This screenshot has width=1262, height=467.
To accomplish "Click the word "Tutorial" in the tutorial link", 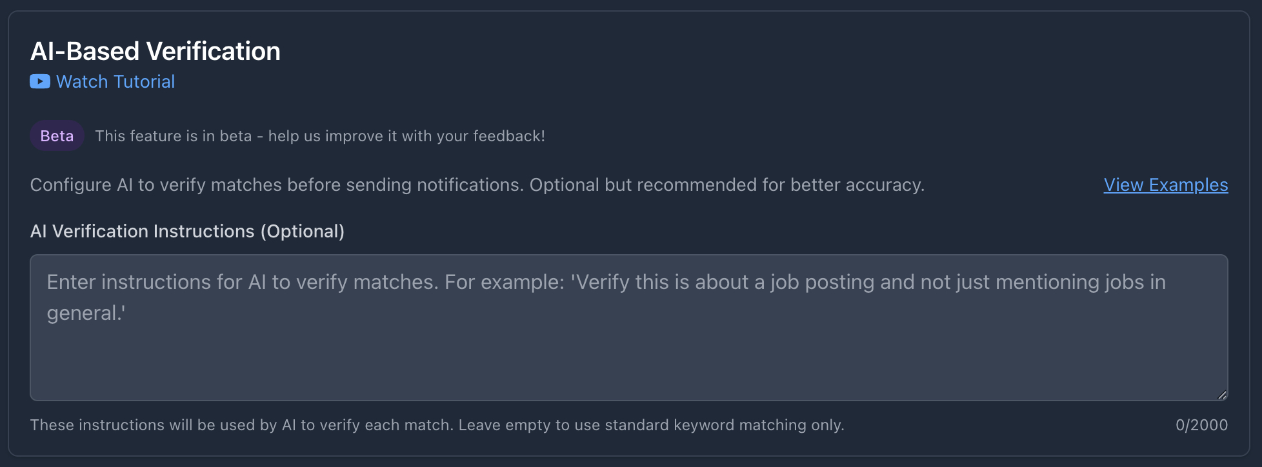I will tap(144, 82).
